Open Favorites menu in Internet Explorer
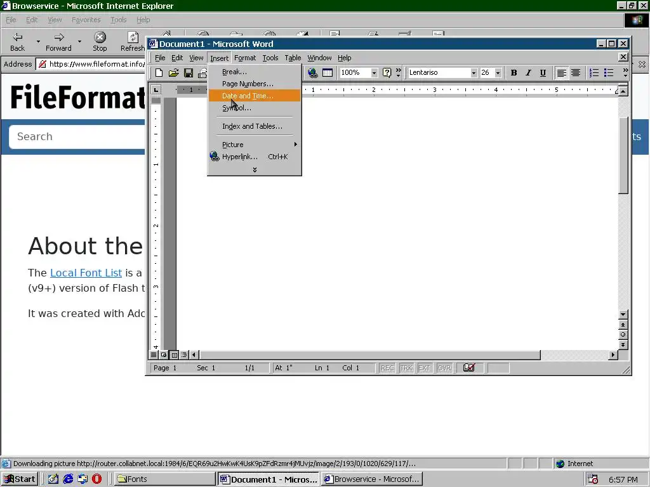This screenshot has height=487, width=650. tap(86, 20)
